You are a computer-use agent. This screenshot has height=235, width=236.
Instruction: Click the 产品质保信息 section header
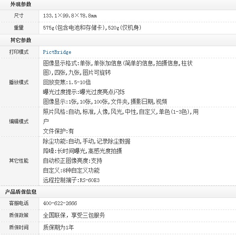click(x=21, y=192)
